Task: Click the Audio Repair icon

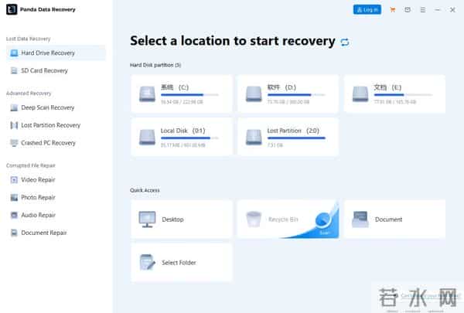Action: point(14,215)
